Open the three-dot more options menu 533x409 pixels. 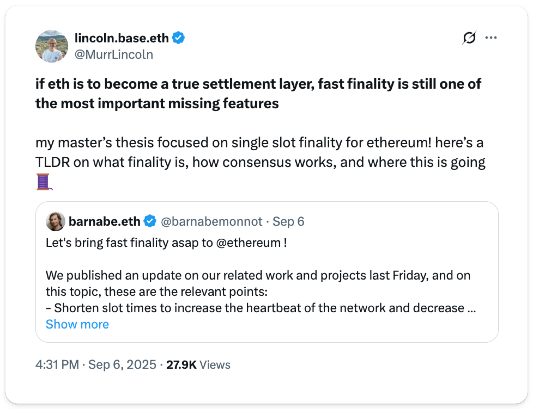click(x=491, y=38)
